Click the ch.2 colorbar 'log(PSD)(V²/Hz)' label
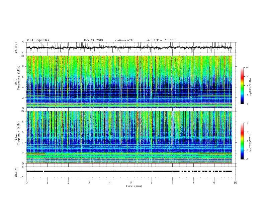265x205 pixels. pos(251,143)
